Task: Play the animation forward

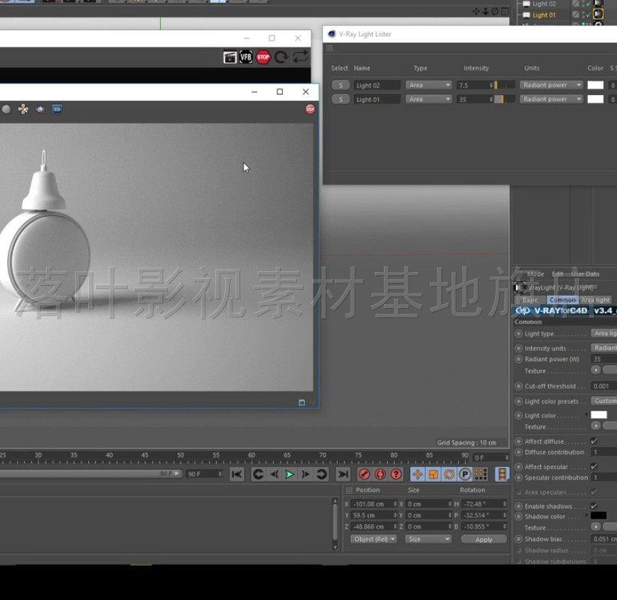Action: [289, 474]
